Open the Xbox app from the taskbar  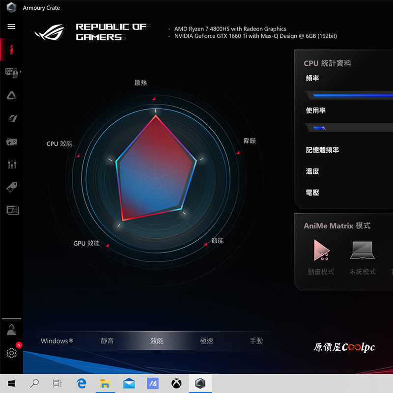click(176, 383)
